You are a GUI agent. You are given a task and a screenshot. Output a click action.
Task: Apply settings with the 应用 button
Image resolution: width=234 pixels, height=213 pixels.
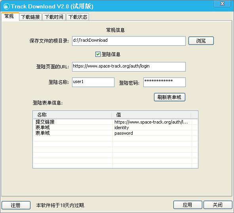[188, 205]
